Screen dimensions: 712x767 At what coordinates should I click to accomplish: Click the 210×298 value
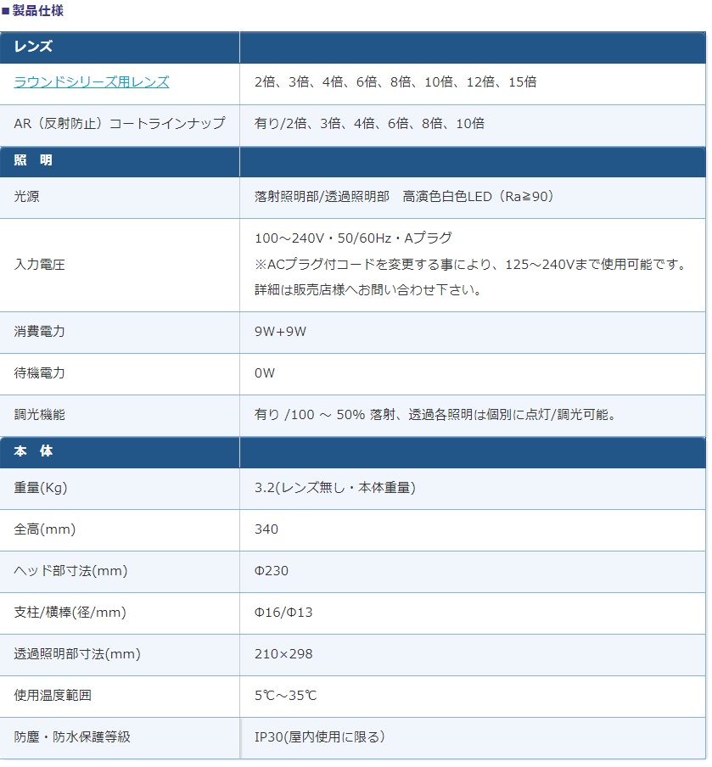point(283,654)
